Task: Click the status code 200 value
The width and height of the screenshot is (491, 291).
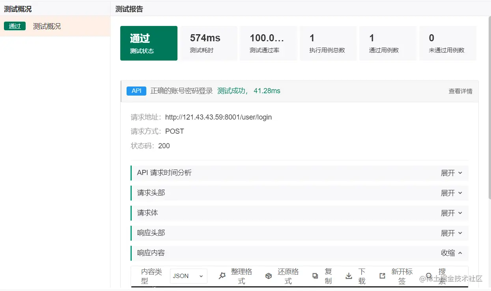Action: click(164, 146)
